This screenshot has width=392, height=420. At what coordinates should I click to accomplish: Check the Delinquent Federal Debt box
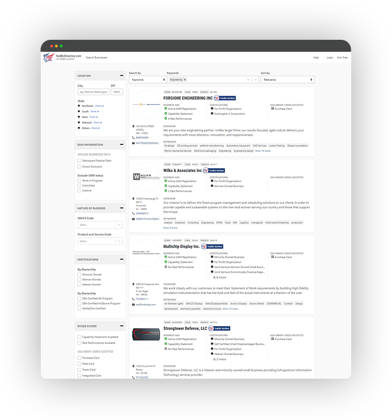(79, 161)
